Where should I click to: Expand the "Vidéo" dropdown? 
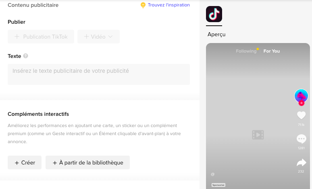[98, 37]
